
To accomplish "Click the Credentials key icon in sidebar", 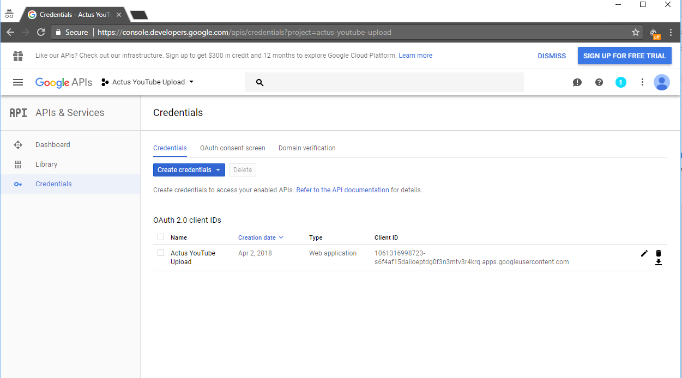I will pos(18,184).
